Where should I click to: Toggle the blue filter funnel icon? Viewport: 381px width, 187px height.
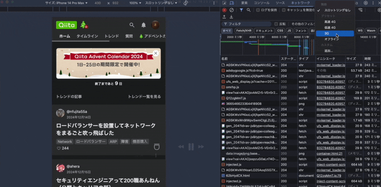241,10
